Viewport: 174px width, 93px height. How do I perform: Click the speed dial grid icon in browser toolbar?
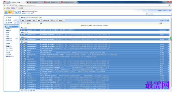[x=13, y=5]
